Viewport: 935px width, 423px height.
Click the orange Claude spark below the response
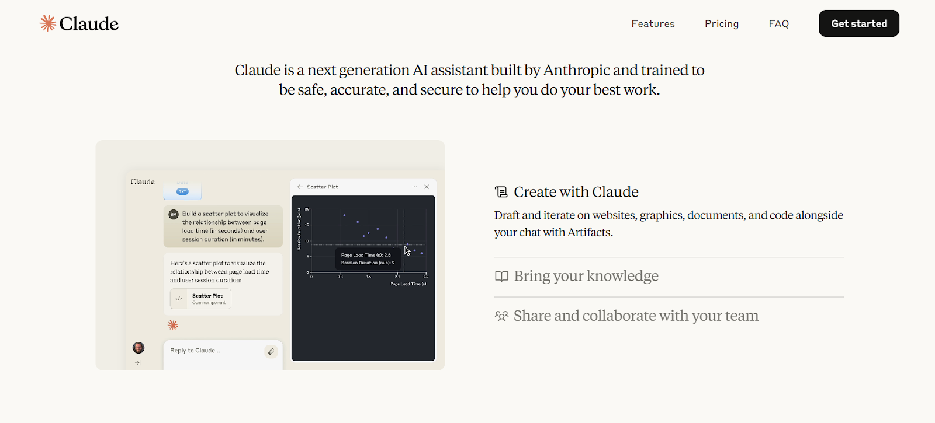point(173,325)
